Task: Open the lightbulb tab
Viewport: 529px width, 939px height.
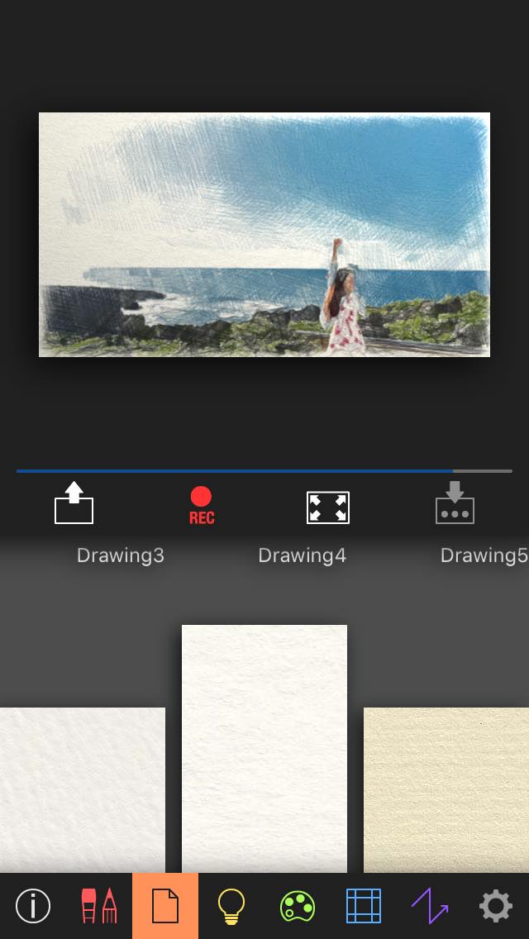Action: [x=231, y=906]
